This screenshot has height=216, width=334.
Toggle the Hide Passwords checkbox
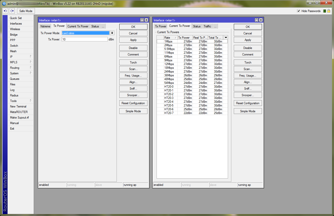tap(299, 11)
